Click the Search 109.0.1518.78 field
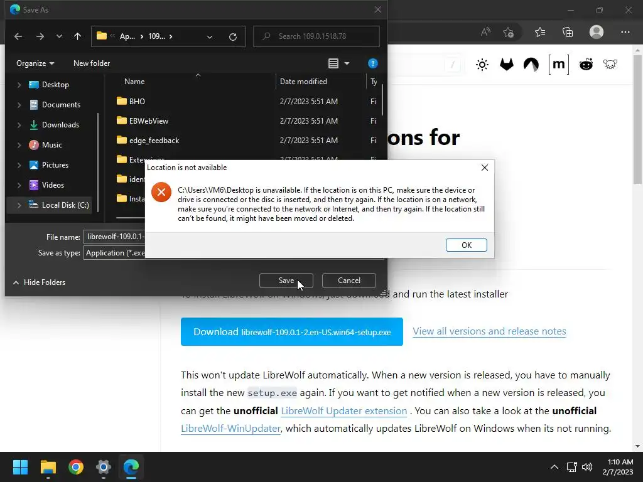The image size is (643, 482). tap(316, 36)
